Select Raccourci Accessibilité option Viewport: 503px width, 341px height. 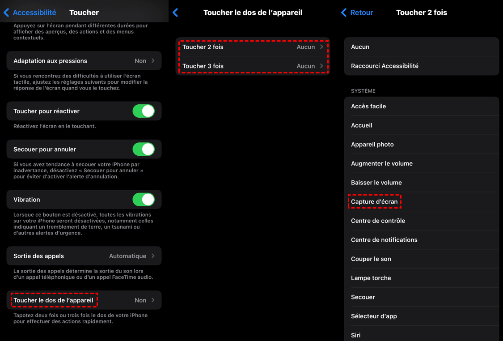tap(421, 66)
